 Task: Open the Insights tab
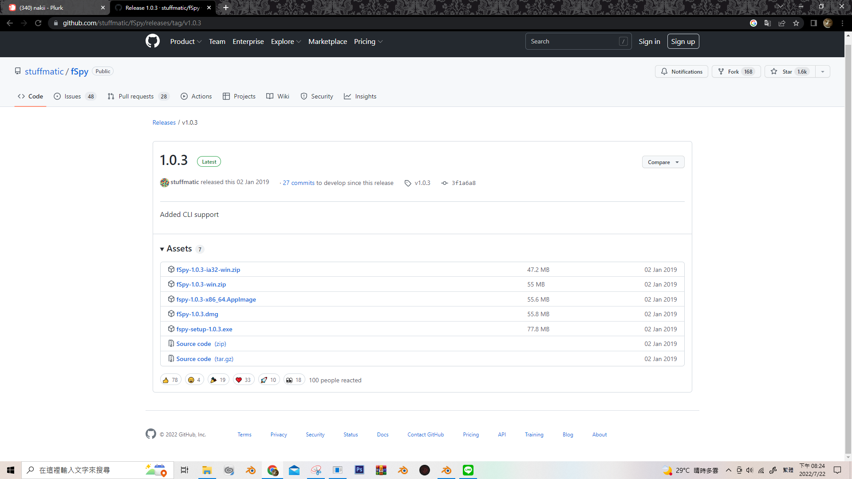(360, 96)
